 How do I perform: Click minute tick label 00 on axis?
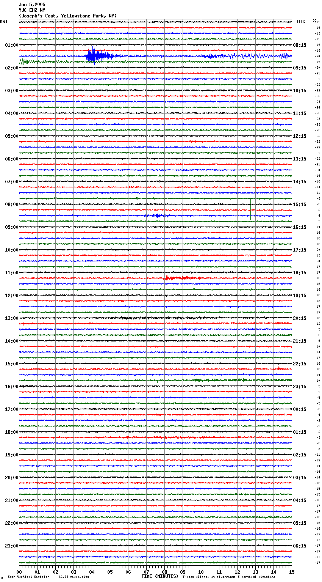pos(19,572)
